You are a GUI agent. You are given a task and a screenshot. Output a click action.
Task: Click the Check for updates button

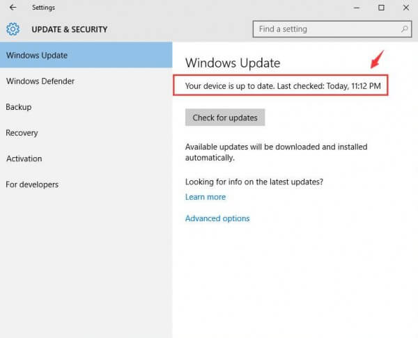(x=225, y=118)
